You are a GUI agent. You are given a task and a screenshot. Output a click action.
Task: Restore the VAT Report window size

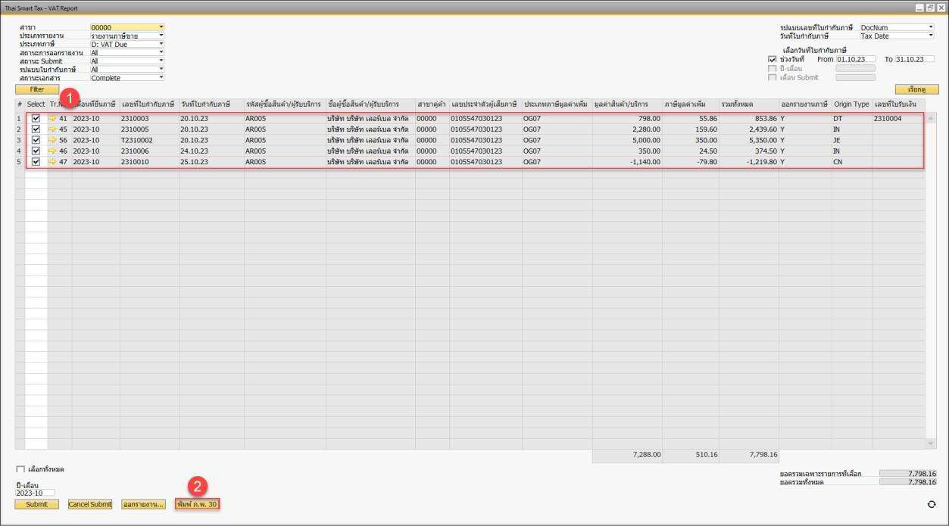pos(930,7)
